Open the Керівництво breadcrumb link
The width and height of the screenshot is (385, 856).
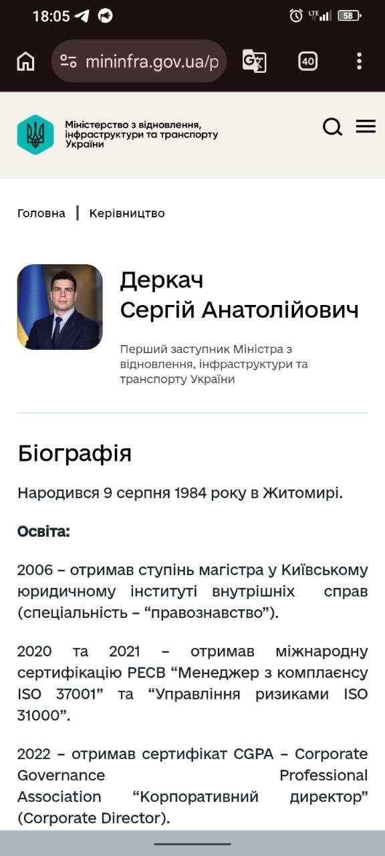click(x=127, y=213)
